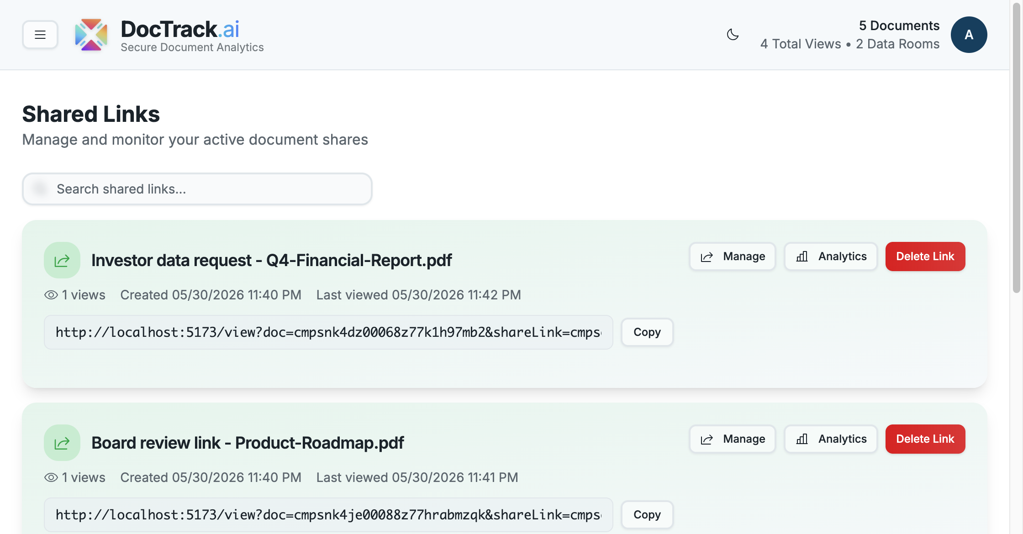The image size is (1023, 534).
Task: Click 'Last viewed 05/30/2026 11:42 PM' text
Action: [x=418, y=295]
